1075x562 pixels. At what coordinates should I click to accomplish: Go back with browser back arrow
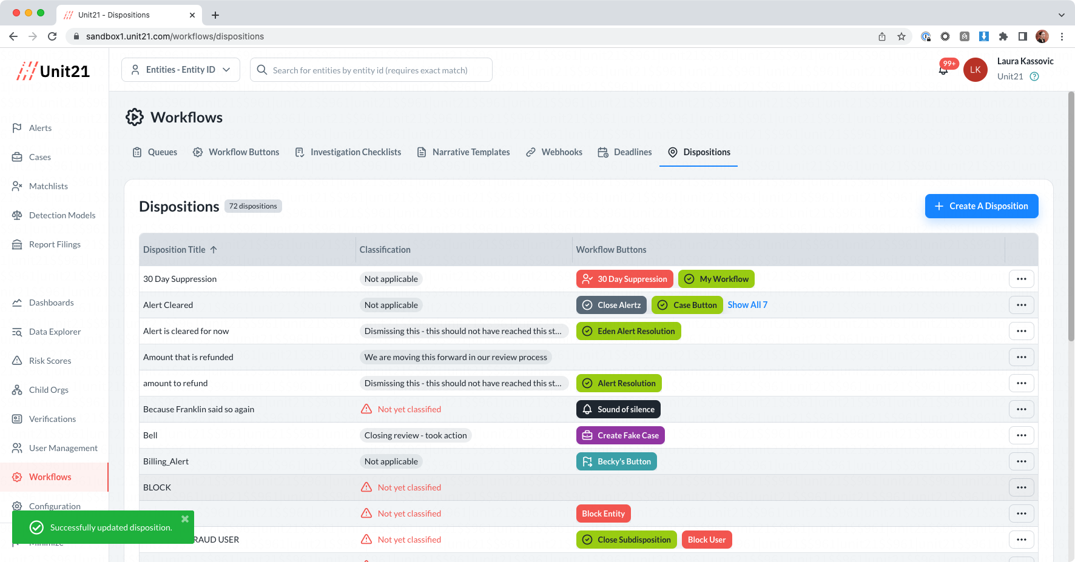[x=13, y=36]
